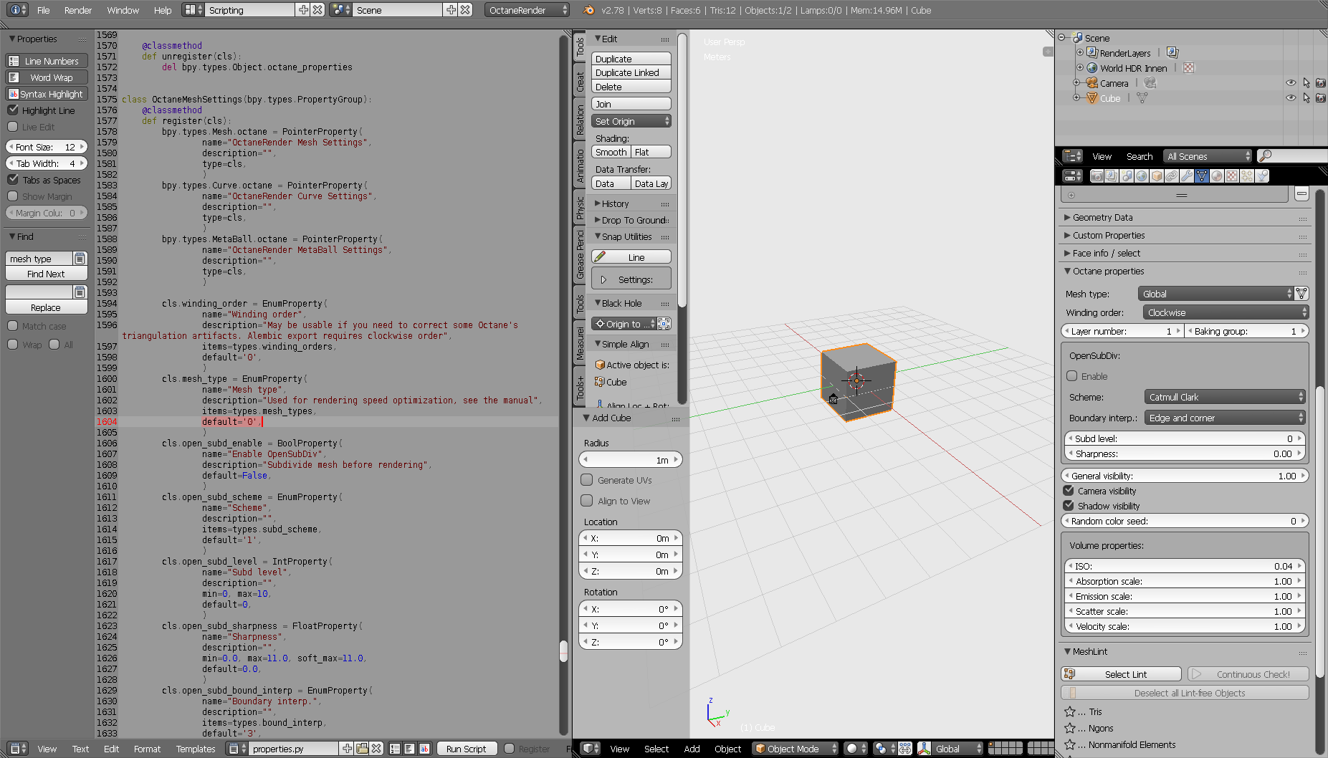Open the pivot point selector icon
This screenshot has width=1328, height=758.
tap(884, 748)
